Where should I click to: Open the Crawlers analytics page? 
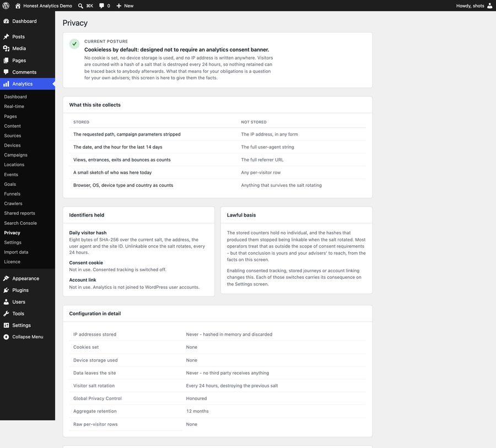coord(13,203)
